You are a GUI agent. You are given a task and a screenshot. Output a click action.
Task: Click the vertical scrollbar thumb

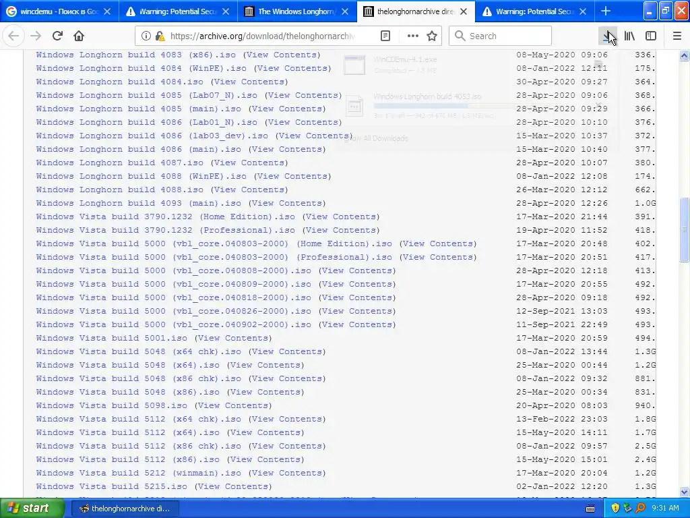684,229
